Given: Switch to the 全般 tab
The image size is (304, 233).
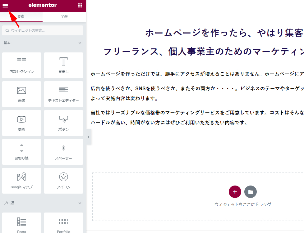Looking at the screenshot, I should [x=64, y=17].
